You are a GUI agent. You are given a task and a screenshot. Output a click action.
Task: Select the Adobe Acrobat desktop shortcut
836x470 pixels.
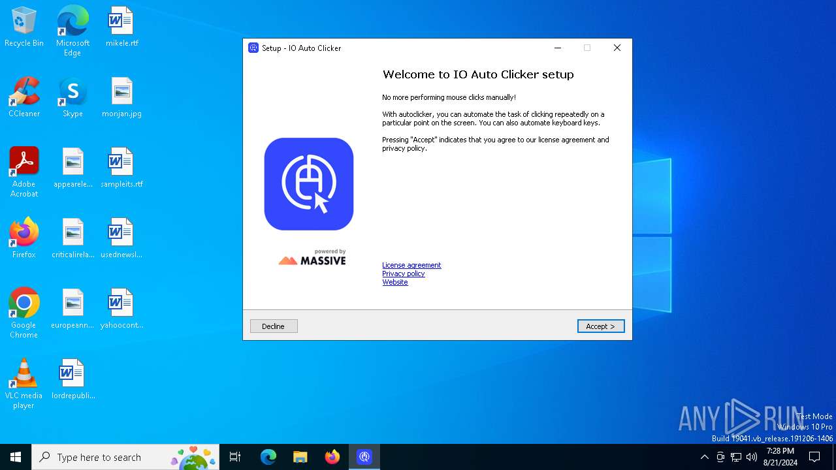(24, 172)
